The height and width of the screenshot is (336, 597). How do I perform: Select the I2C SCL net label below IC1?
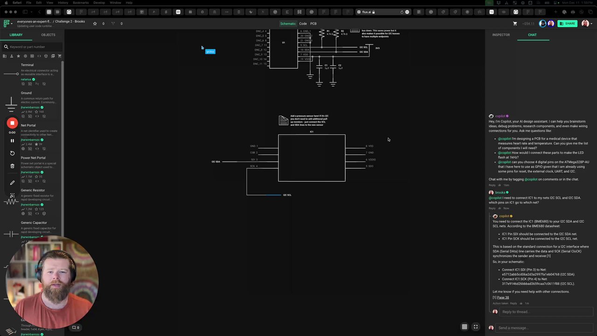coord(287,195)
